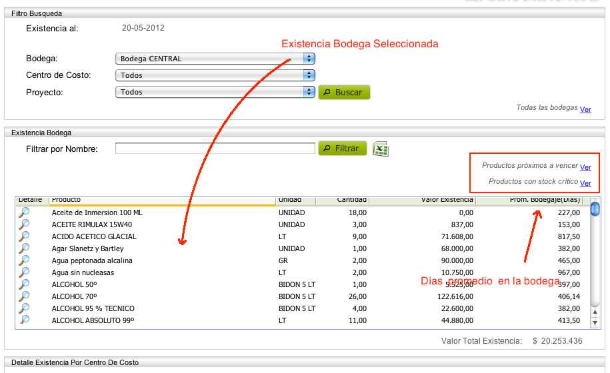610x373 pixels.
Task: Click total value $ 20.253.436
Action: [557, 341]
